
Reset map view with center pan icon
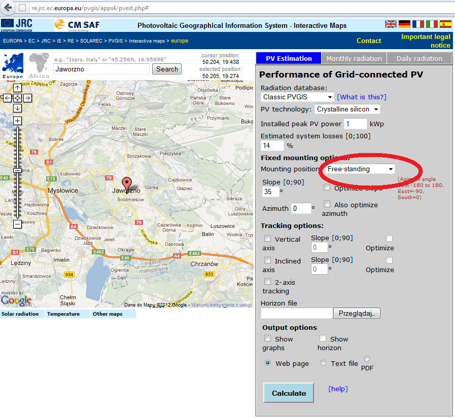[17, 98]
